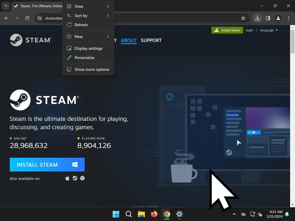
Task: Choose Show more options in context menu
Action: pos(88,69)
